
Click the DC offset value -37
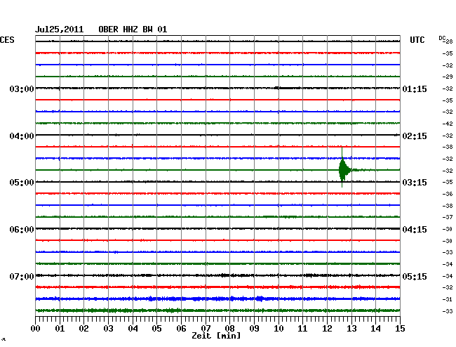[x=448, y=217]
